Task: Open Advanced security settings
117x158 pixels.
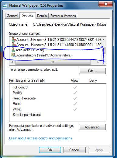Action: [x=92, y=127]
